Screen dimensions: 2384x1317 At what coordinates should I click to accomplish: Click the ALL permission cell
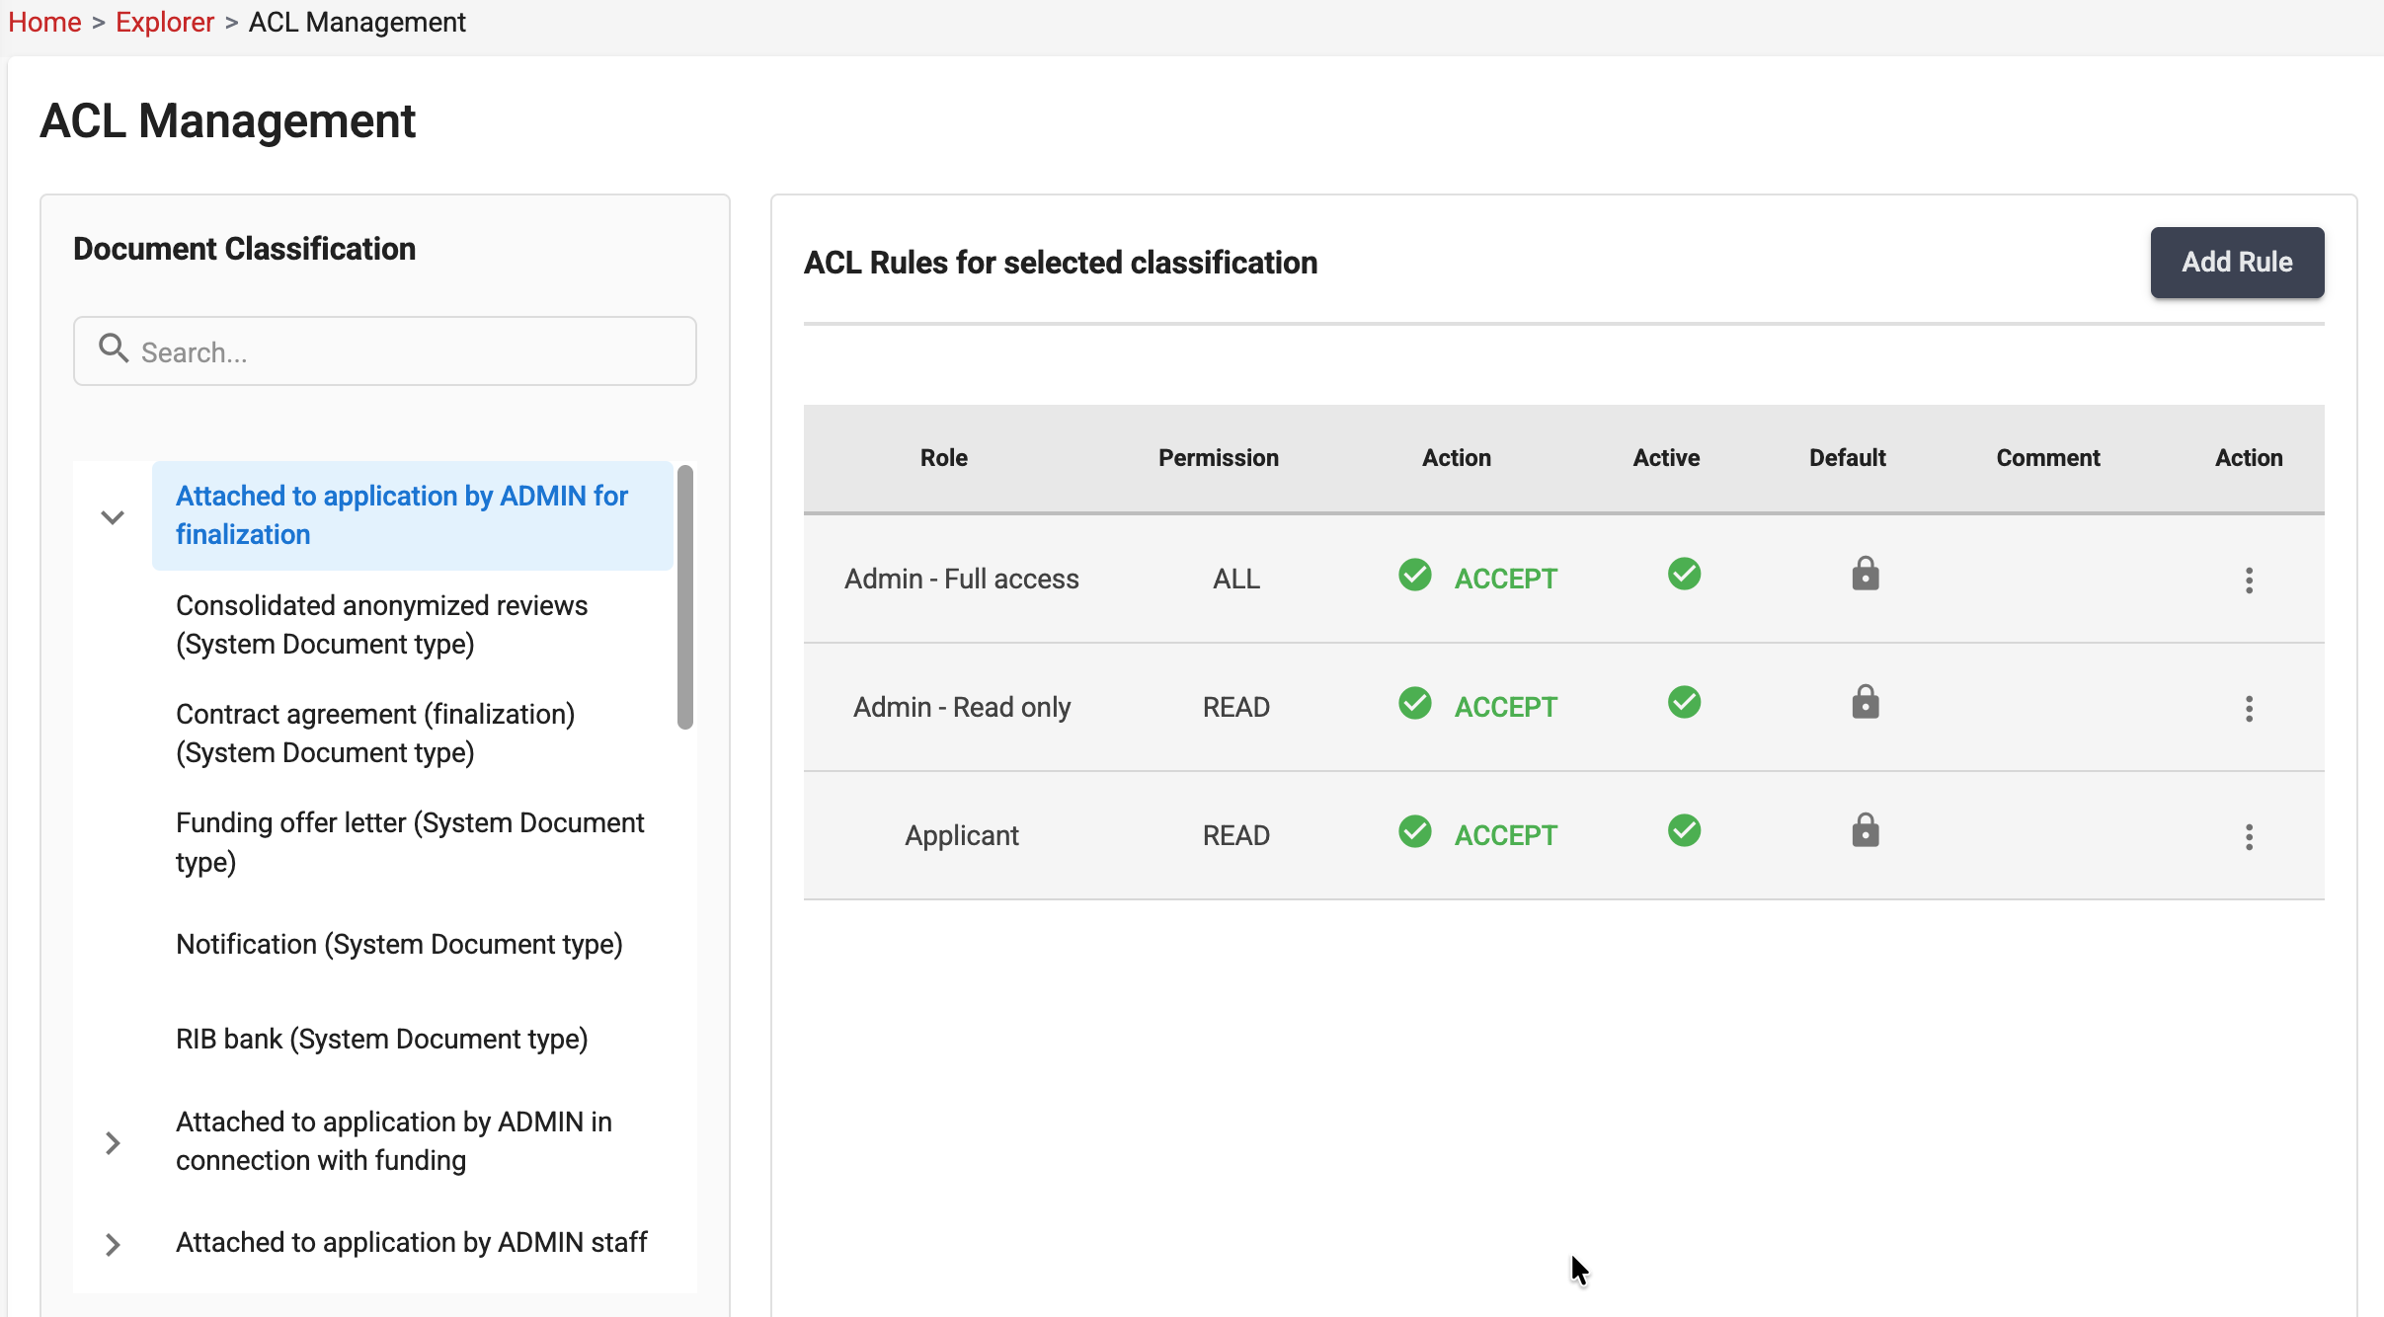tap(1236, 579)
